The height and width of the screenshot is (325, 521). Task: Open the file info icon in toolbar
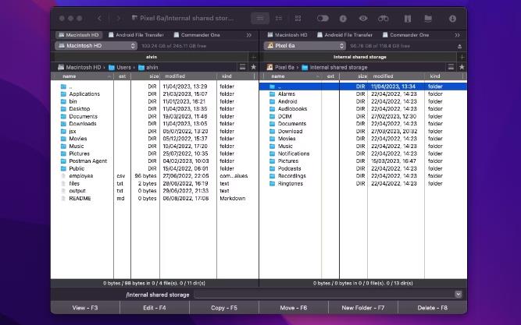tap(343, 19)
